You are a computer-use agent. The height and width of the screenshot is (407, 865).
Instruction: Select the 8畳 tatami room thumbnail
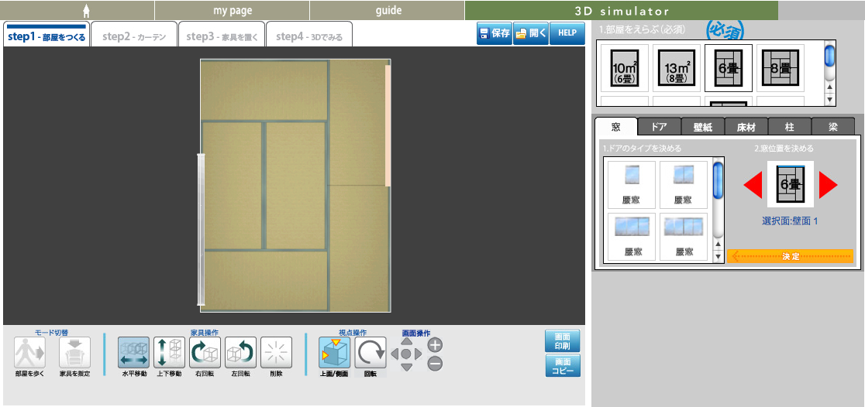tap(780, 68)
